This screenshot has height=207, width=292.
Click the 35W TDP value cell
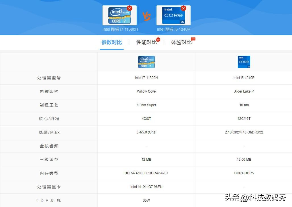(146, 200)
